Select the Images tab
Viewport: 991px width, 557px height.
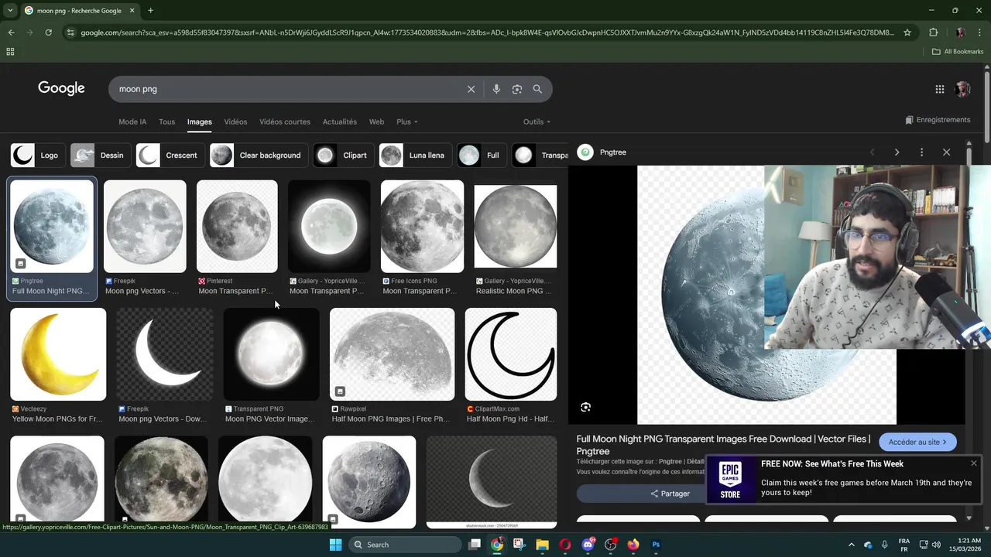pos(199,122)
